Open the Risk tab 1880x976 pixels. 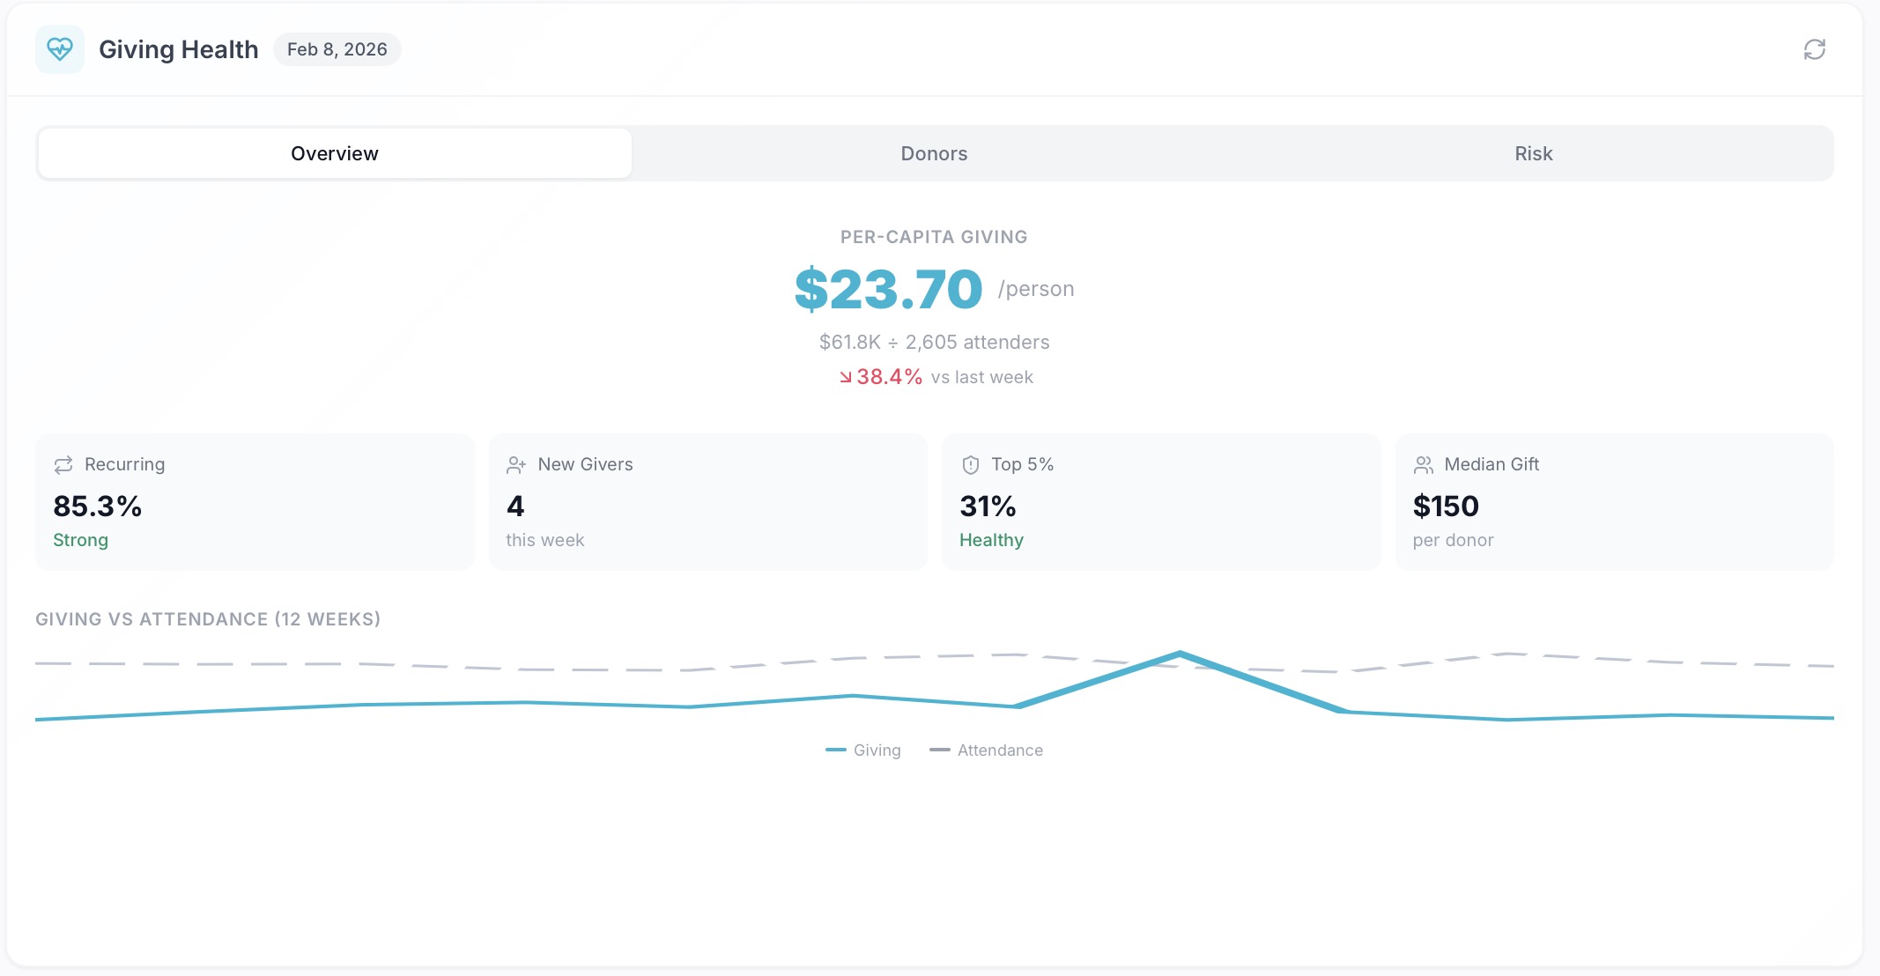click(1532, 152)
